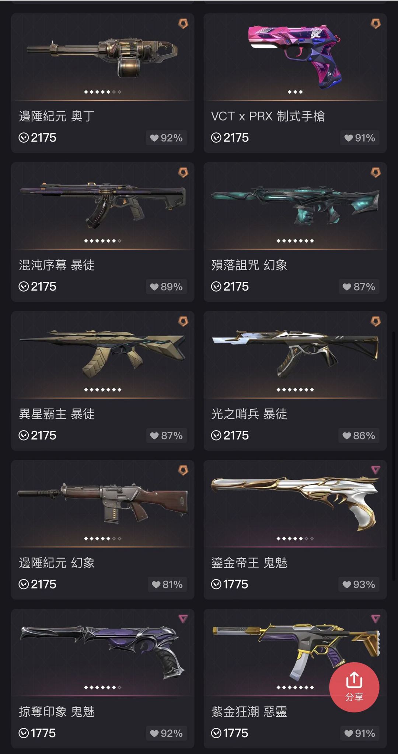Click the VP currency icon beside 混沌序幕 暴徒 price

tap(24, 286)
